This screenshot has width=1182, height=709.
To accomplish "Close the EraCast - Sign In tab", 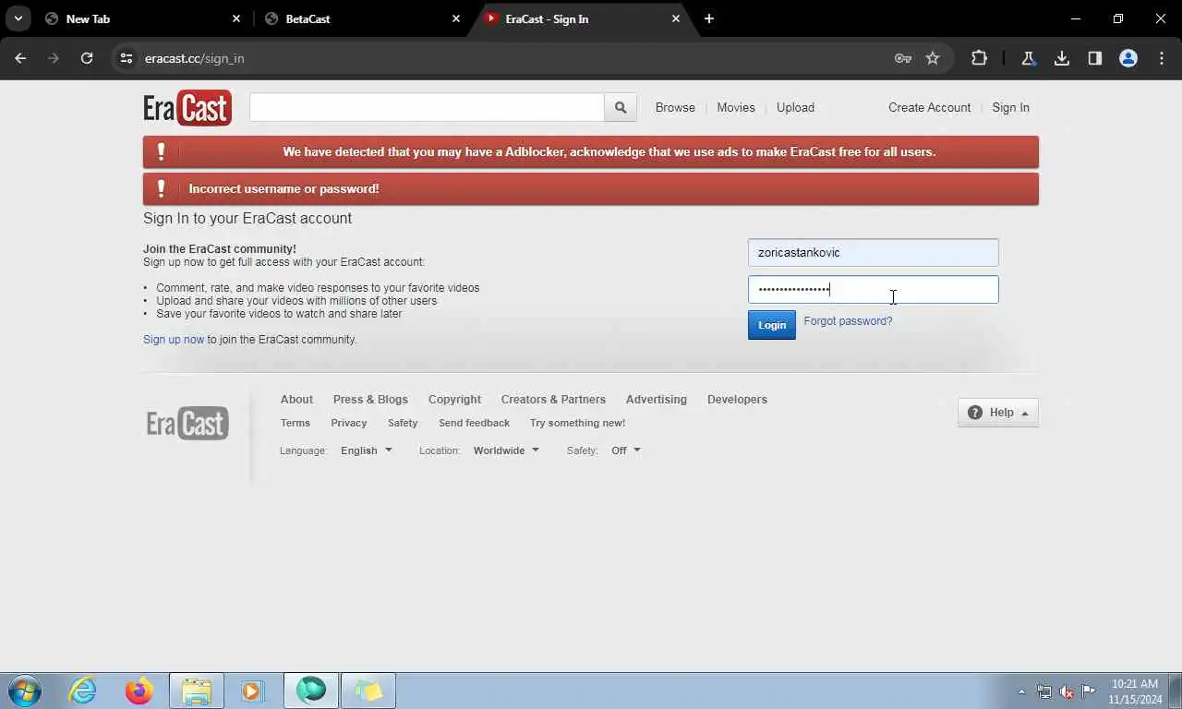I will coord(676,18).
